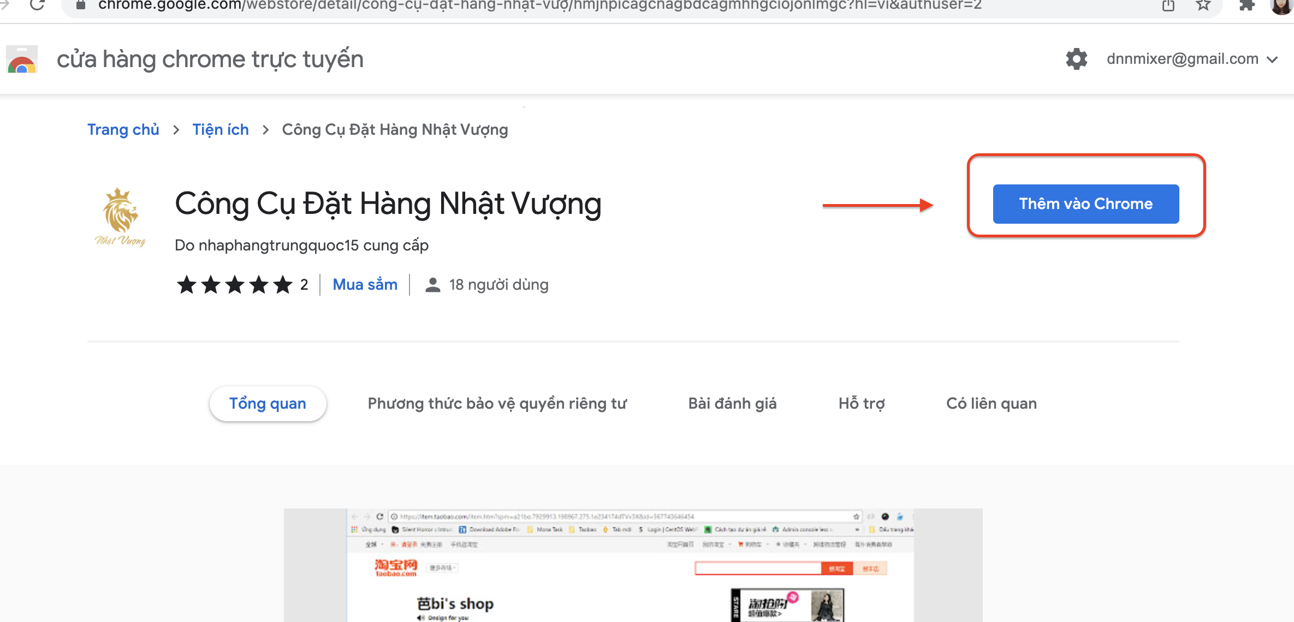Viewport: 1294px width, 622px height.
Task: Click the lock icon in address bar
Action: (80, 5)
